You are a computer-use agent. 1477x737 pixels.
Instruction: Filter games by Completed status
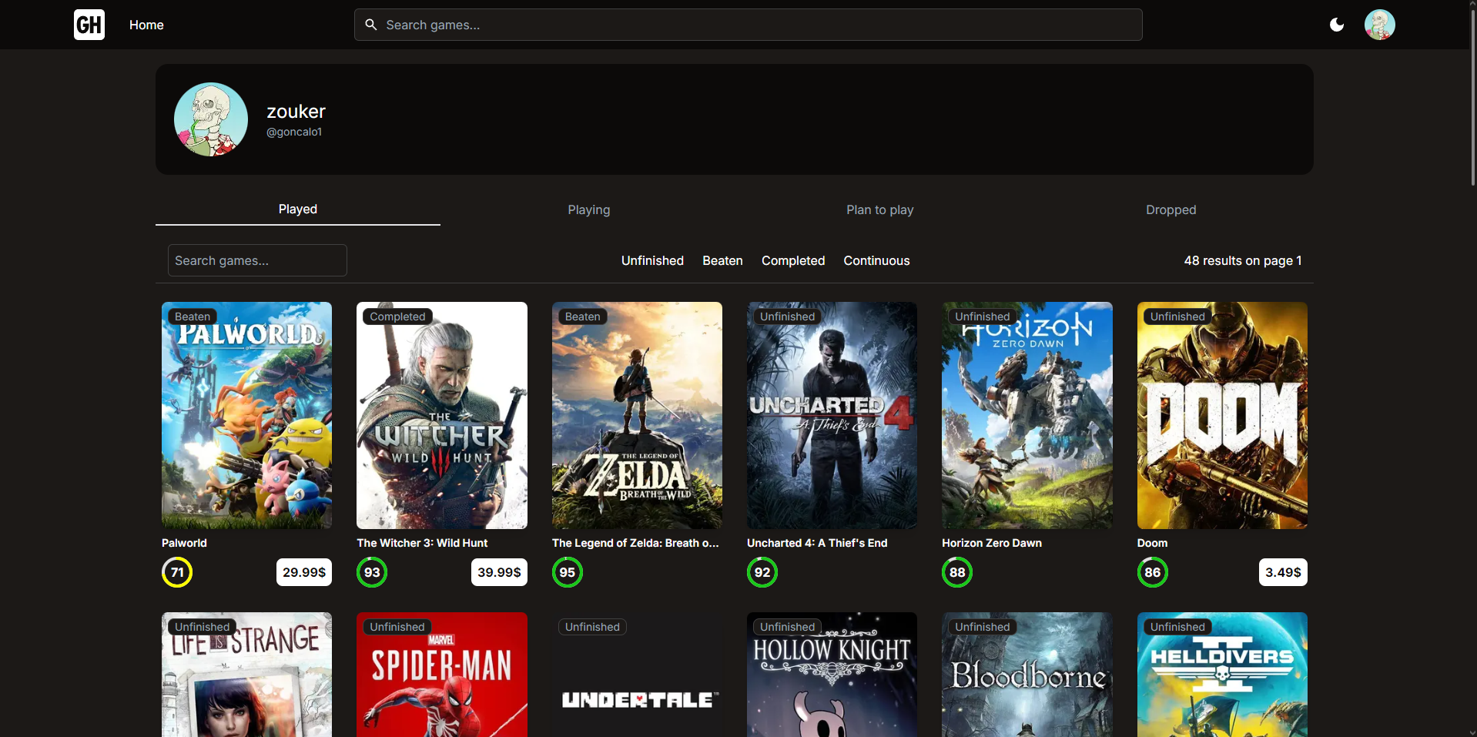[x=792, y=260]
